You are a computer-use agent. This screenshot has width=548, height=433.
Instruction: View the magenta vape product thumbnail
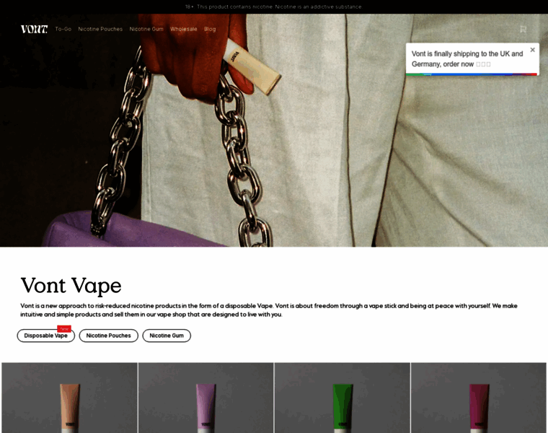479,398
